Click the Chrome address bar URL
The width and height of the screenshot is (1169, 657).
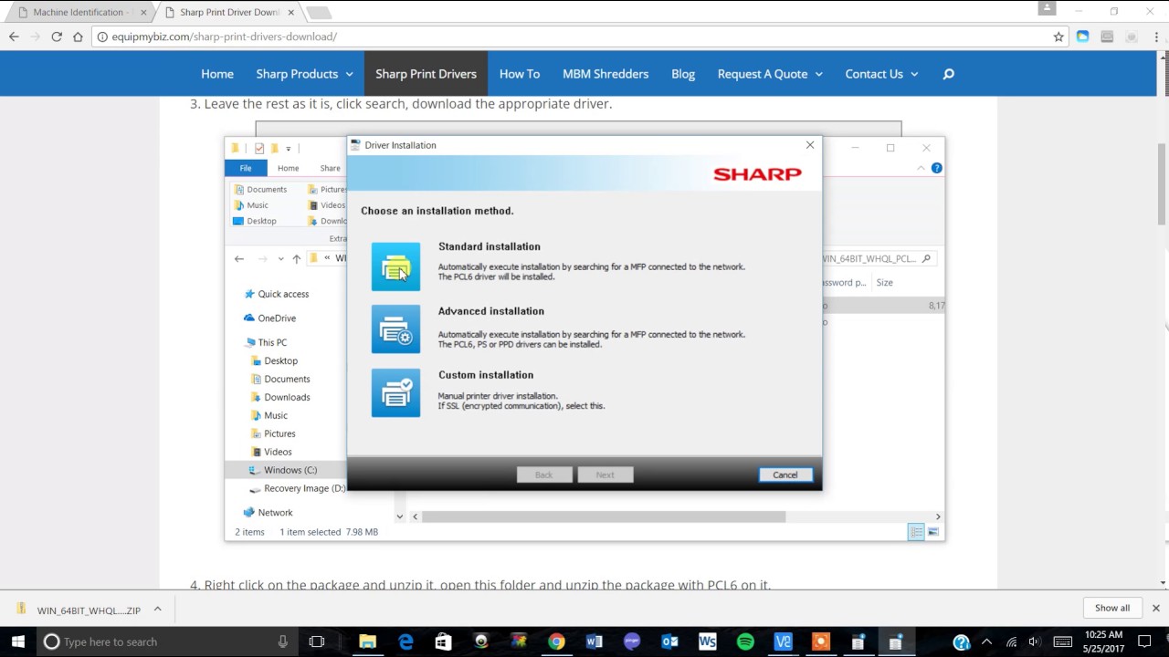pos(224,36)
